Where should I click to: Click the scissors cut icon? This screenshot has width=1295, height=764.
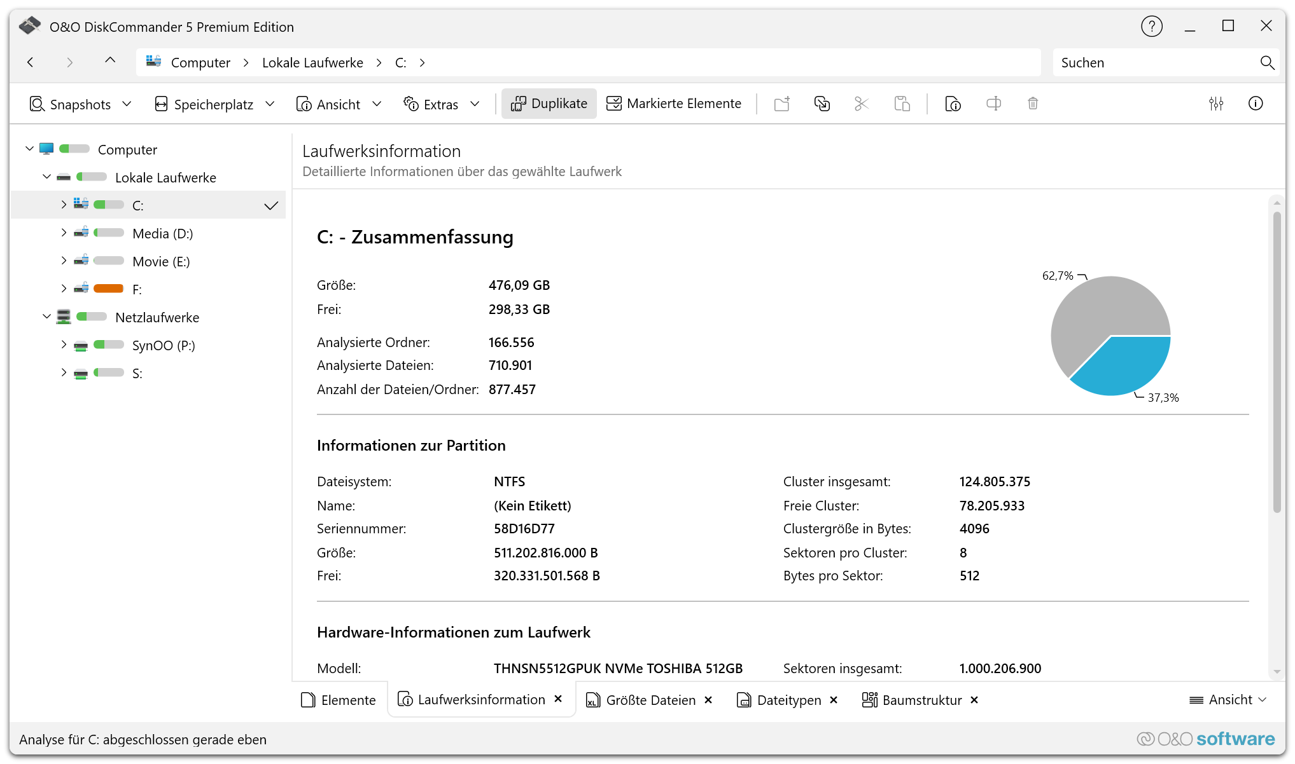click(861, 104)
